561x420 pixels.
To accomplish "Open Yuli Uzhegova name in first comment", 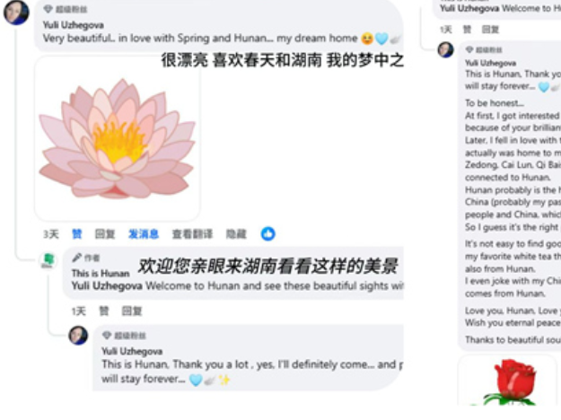I will (74, 25).
